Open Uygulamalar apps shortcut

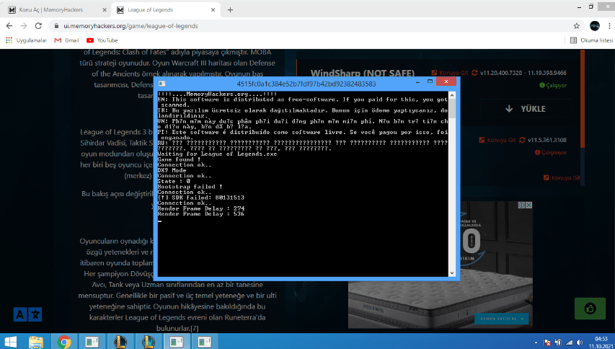pyautogui.click(x=26, y=40)
